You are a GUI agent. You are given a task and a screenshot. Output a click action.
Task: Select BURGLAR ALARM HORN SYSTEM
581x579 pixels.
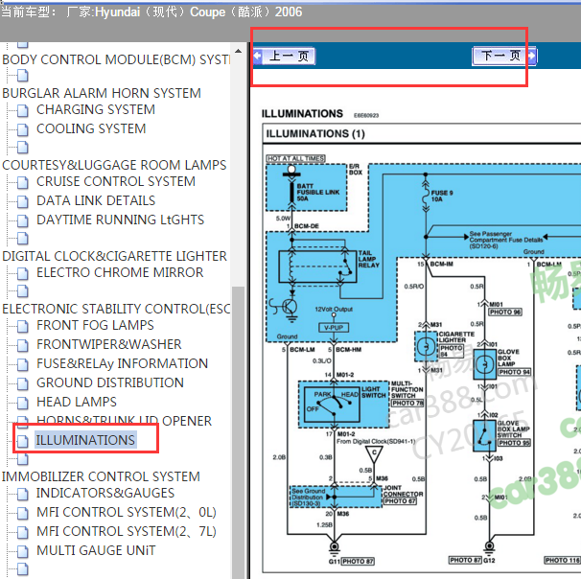point(102,93)
